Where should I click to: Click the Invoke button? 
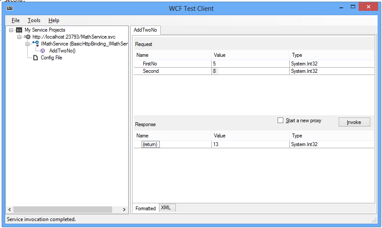tap(354, 122)
